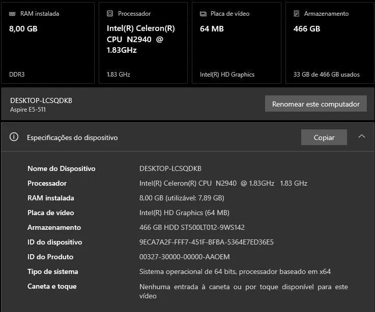Click the Aspire E5-511 model text
The width and height of the screenshot is (375, 312).
(x=28, y=110)
